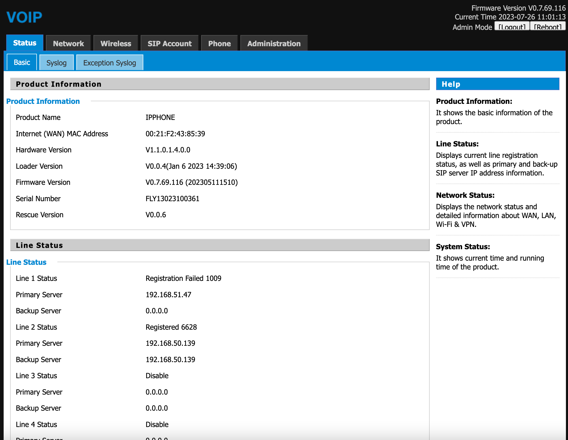This screenshot has height=440, width=568.
Task: Click the Help panel header
Action: coord(497,84)
